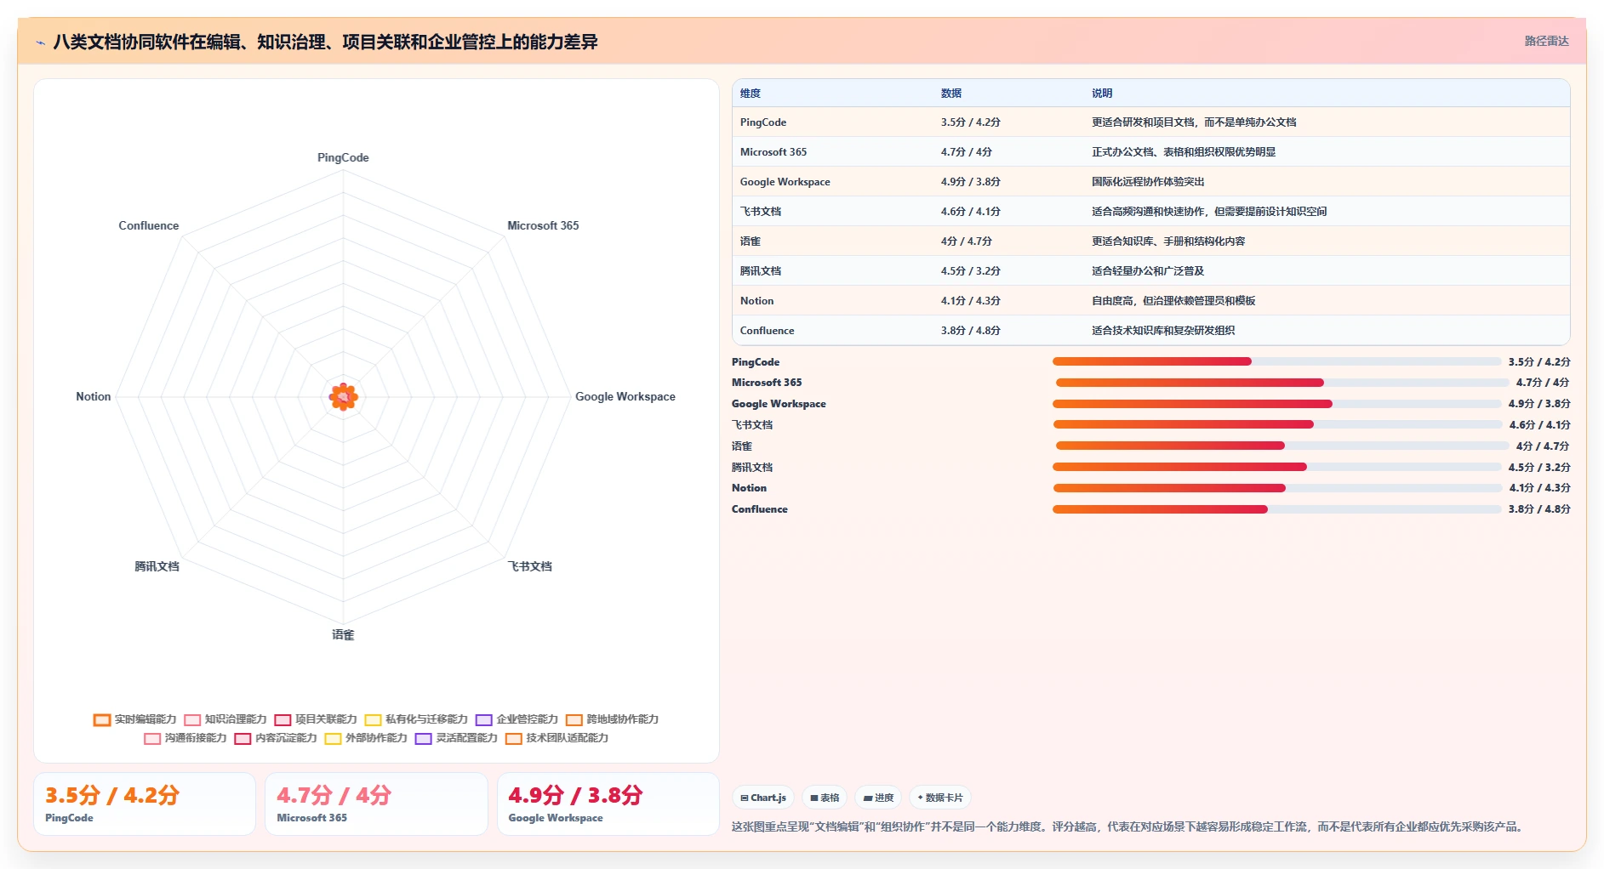The image size is (1604, 869).
Task: Select the 表格 chip
Action: point(825,798)
